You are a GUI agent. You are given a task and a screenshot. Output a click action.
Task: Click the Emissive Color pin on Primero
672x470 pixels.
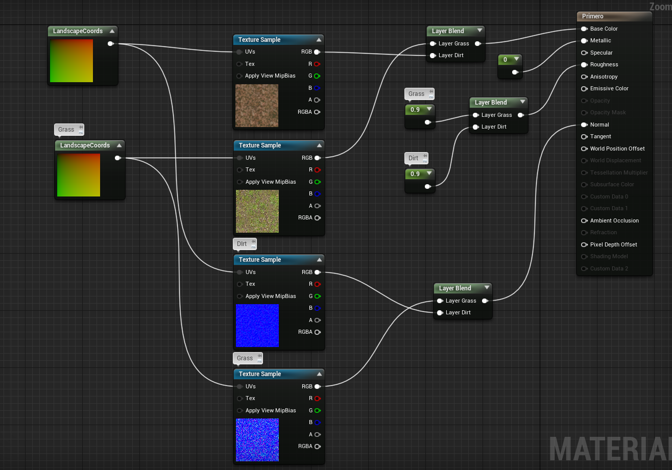[x=584, y=88]
